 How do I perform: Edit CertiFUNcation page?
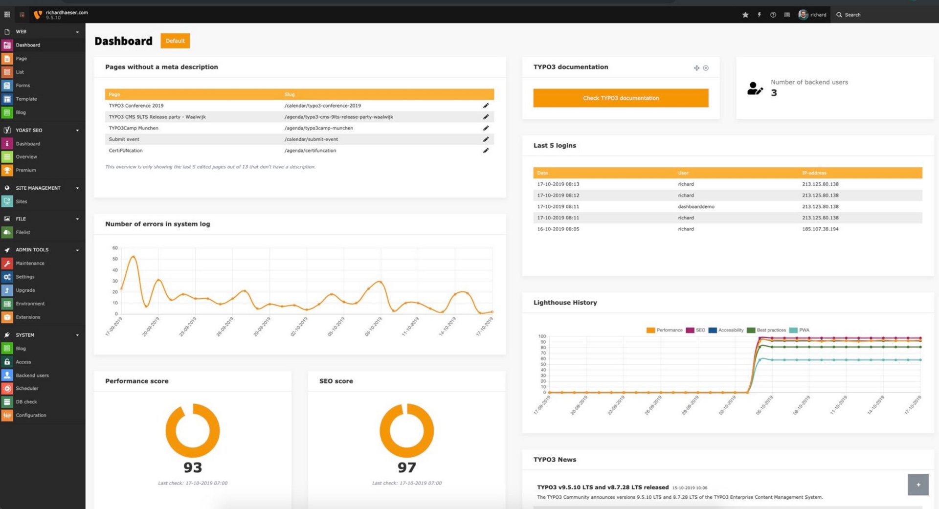pos(486,151)
